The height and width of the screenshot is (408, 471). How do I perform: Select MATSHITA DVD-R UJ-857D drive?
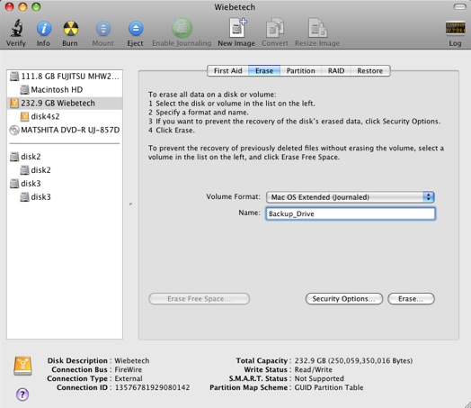click(x=65, y=130)
